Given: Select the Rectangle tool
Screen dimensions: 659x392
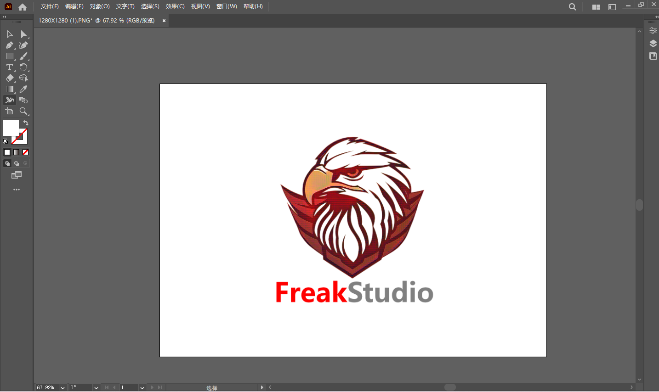Looking at the screenshot, I should (10, 56).
